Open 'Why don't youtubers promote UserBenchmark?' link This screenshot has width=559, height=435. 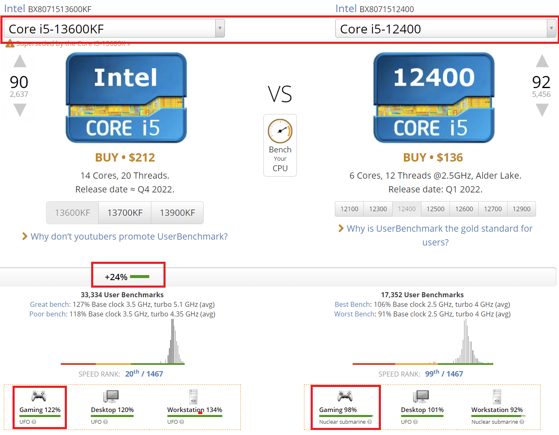pos(129,236)
